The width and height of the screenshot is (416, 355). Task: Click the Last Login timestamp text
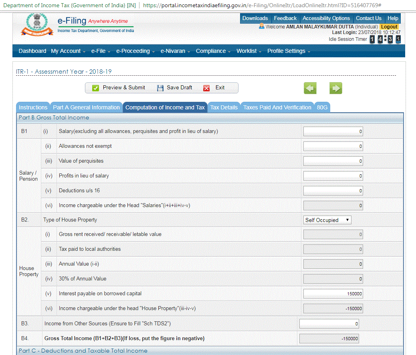[x=366, y=32]
